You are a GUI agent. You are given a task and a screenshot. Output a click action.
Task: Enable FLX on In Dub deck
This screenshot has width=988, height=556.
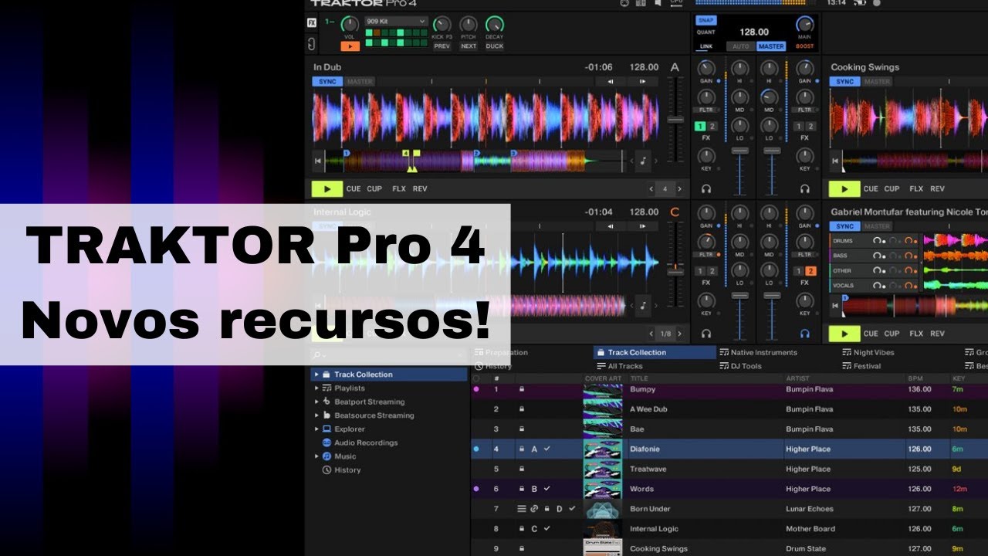click(x=398, y=188)
